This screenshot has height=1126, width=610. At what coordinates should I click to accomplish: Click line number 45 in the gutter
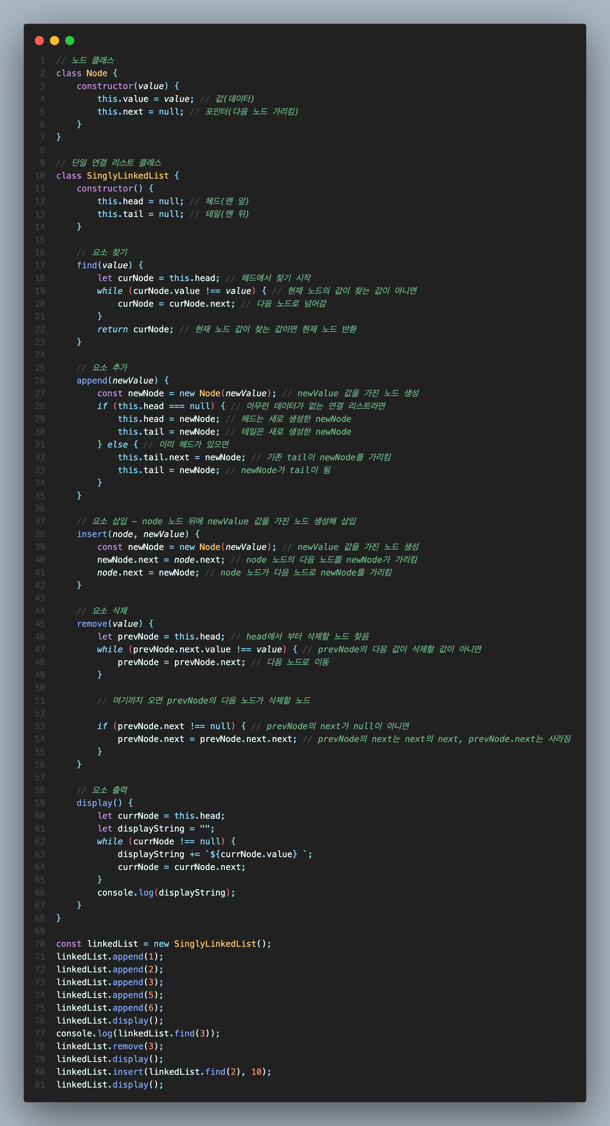coord(40,624)
